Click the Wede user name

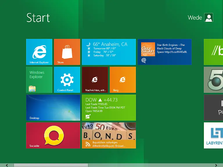195,18
